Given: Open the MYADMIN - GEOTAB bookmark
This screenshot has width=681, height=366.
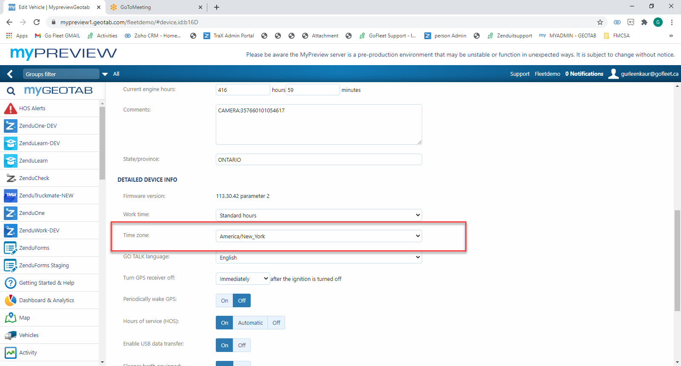Looking at the screenshot, I should [x=568, y=36].
